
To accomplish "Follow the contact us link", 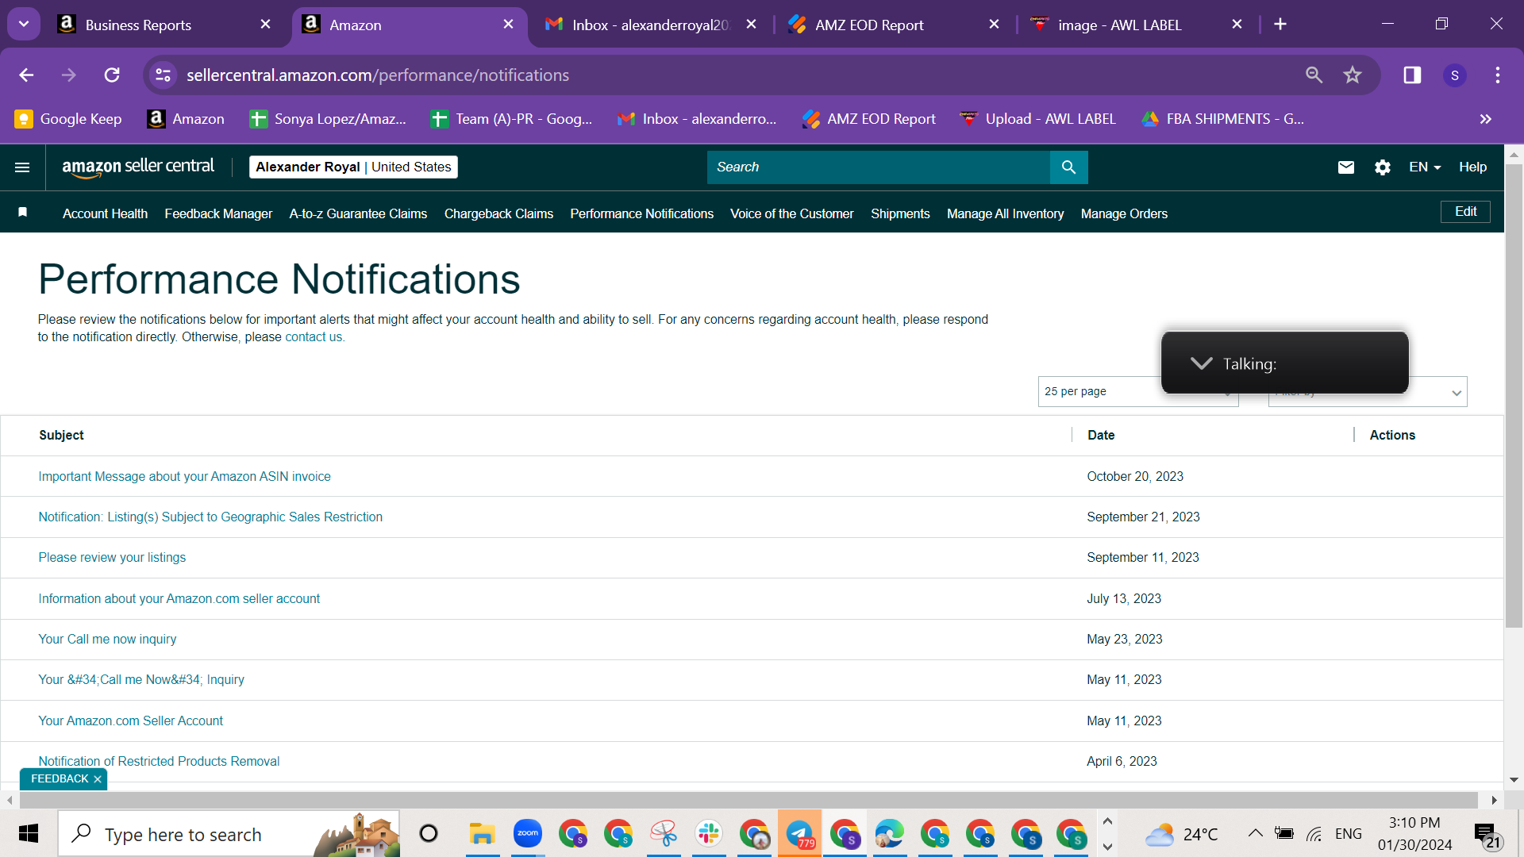I will pos(315,337).
